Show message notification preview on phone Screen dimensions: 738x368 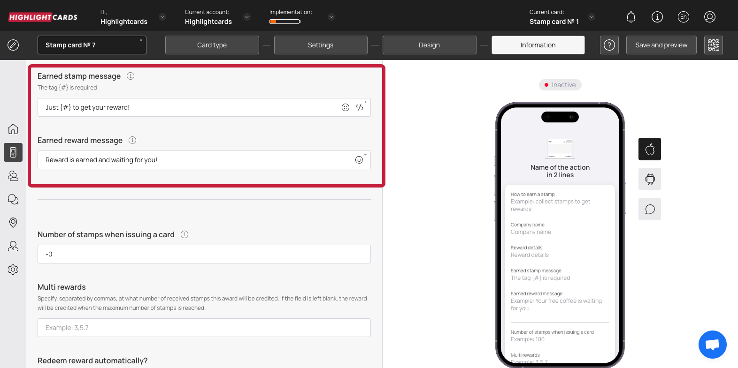650,209
